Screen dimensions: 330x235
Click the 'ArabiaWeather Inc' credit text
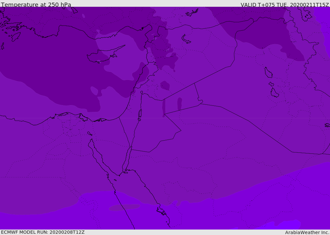pyautogui.click(x=307, y=232)
